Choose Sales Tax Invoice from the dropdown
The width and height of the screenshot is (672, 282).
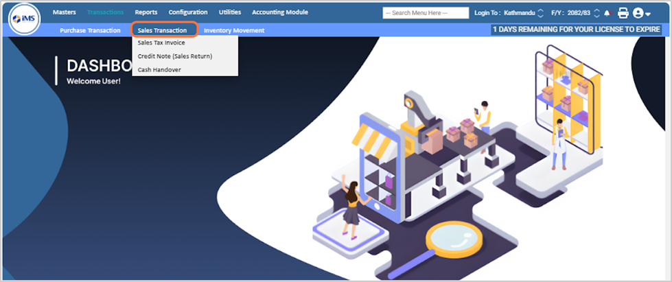point(161,43)
